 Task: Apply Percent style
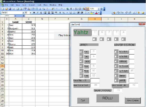[x=63, y=13]
